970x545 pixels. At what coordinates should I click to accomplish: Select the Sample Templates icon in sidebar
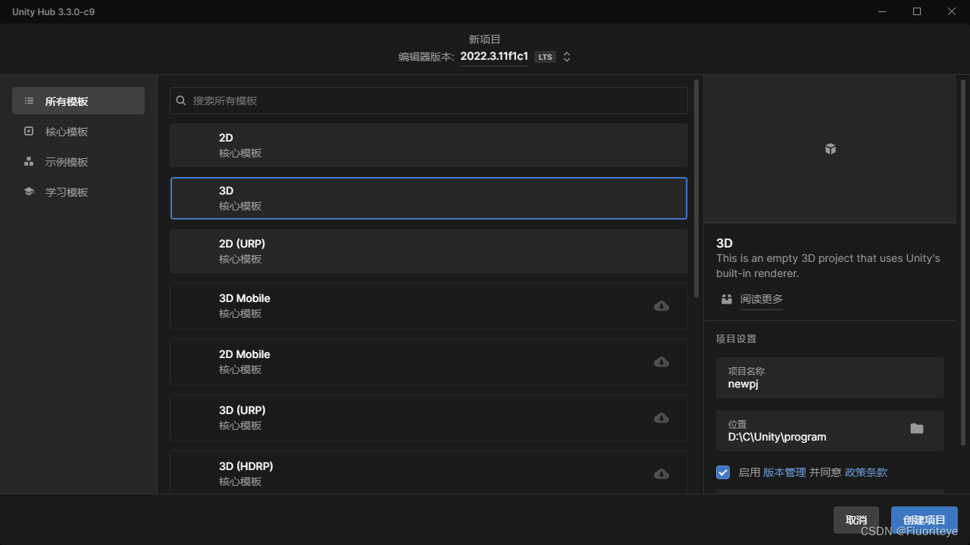pos(29,161)
